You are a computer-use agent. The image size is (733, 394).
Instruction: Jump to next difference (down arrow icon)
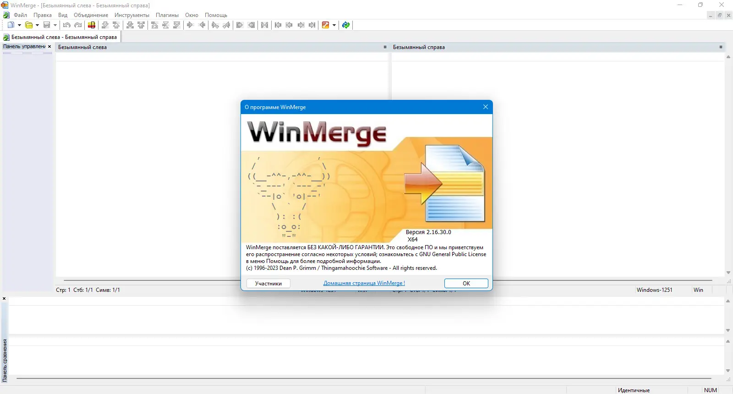coord(105,25)
